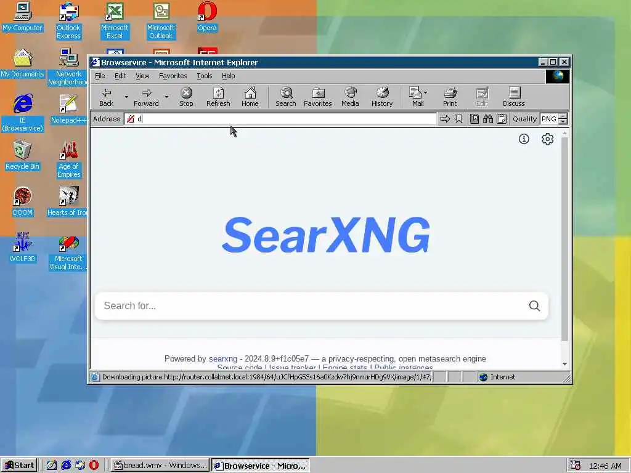Open the File menu
This screenshot has height=473, width=631.
tap(100, 76)
